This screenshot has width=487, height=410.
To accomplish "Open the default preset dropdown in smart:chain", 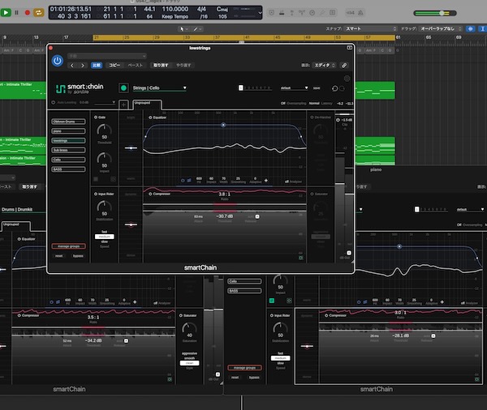I will 294,88.
